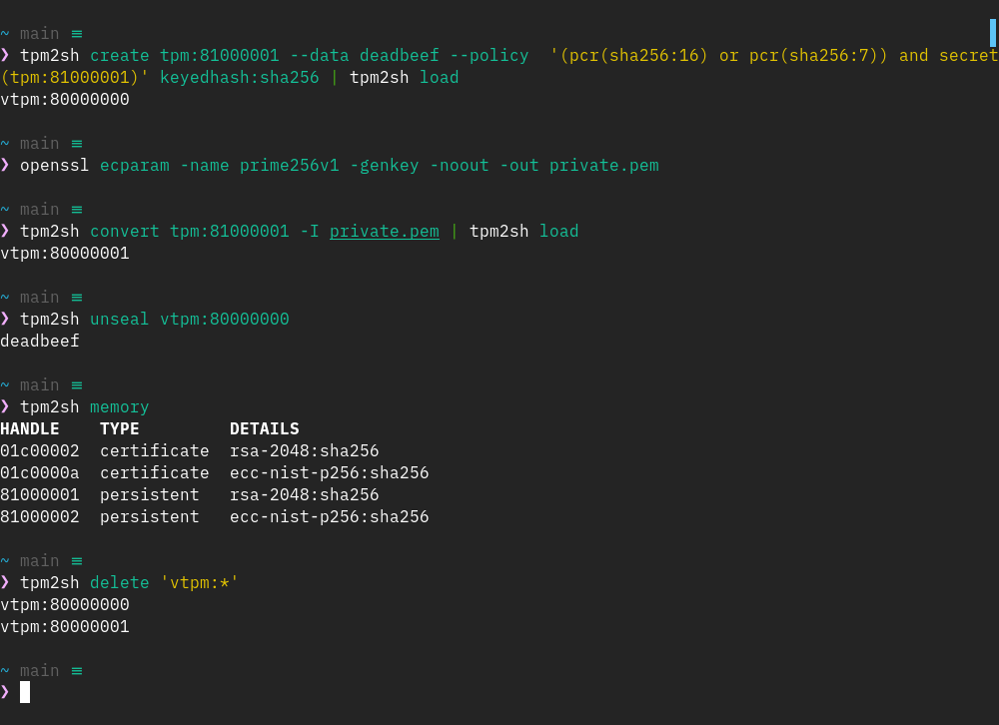Screen dimensions: 999x725
Task: Select the DETAILS column header
Action: 264,429
